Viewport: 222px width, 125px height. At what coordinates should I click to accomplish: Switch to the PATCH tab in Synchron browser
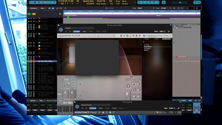(x=156, y=39)
